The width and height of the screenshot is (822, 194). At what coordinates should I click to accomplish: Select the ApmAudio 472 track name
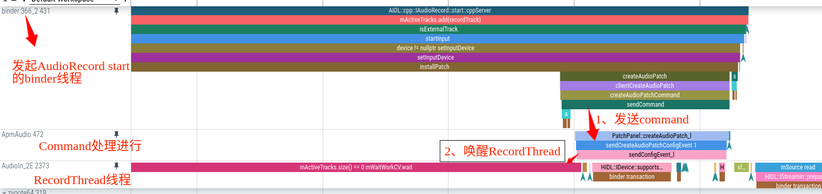[23, 134]
